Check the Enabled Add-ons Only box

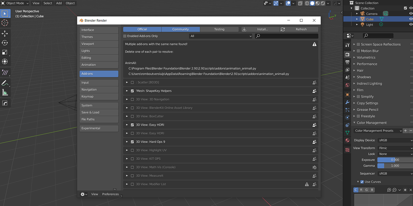125,36
